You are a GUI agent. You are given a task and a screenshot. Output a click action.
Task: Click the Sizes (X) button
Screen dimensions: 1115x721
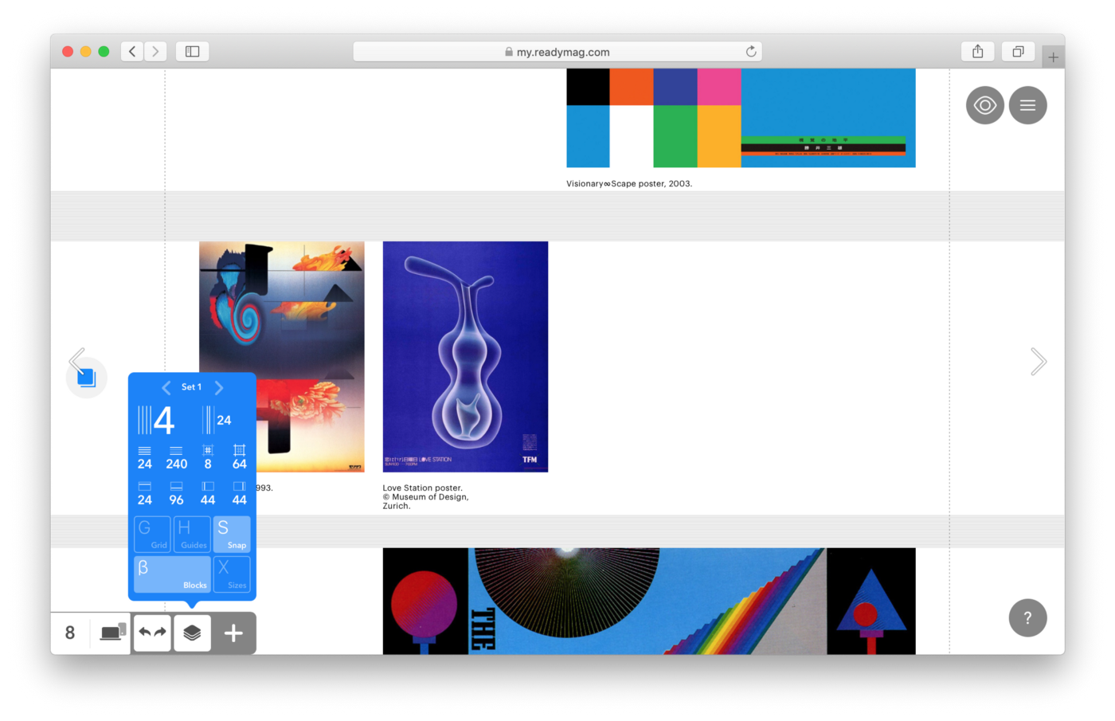[232, 574]
